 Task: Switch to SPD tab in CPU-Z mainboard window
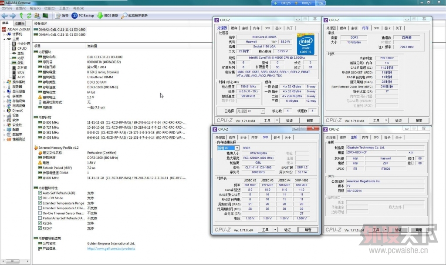376,138
